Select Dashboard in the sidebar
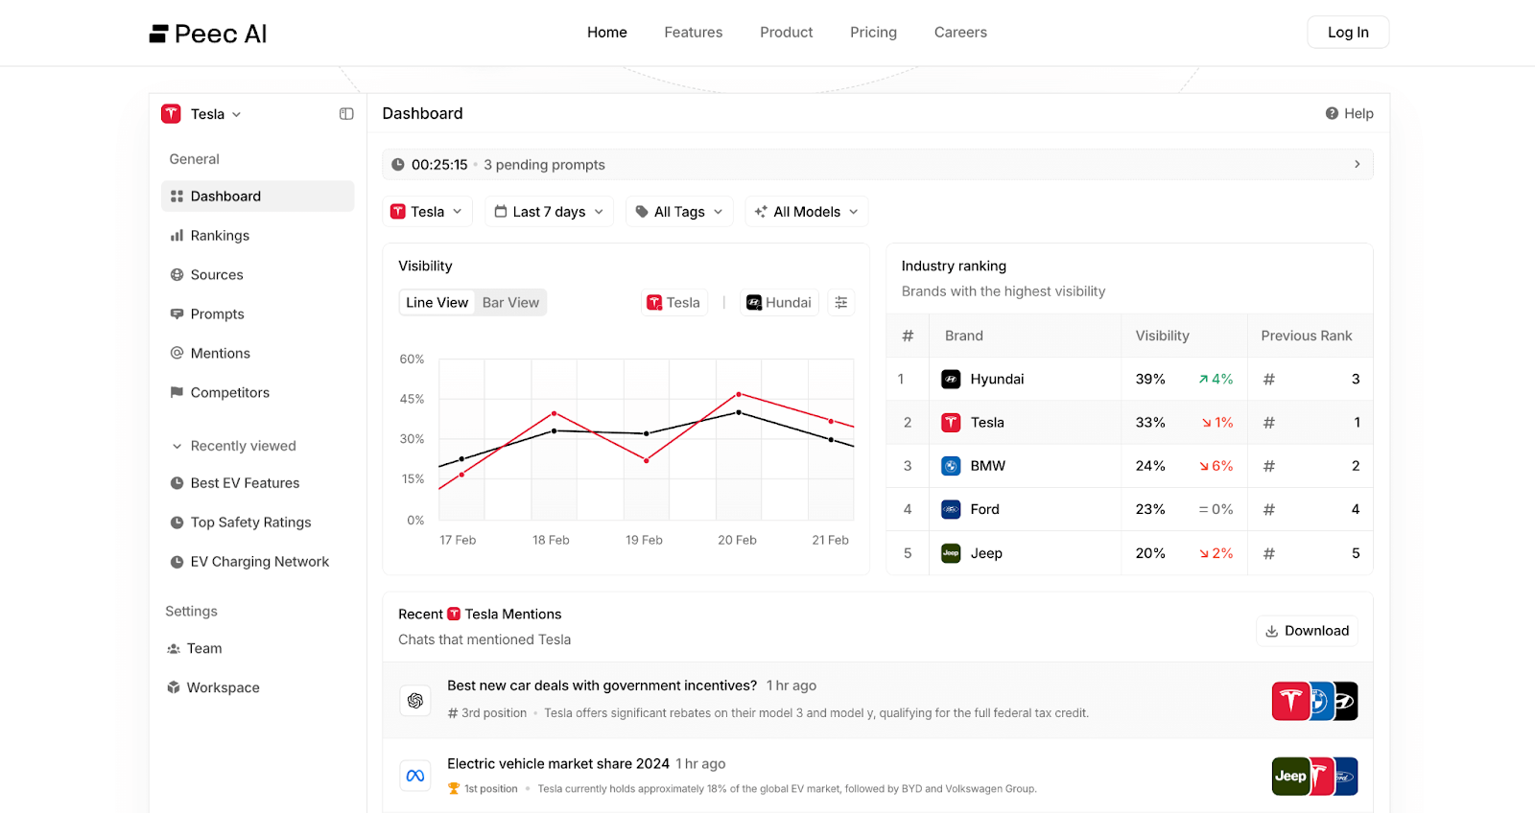The image size is (1535, 813). tap(257, 197)
